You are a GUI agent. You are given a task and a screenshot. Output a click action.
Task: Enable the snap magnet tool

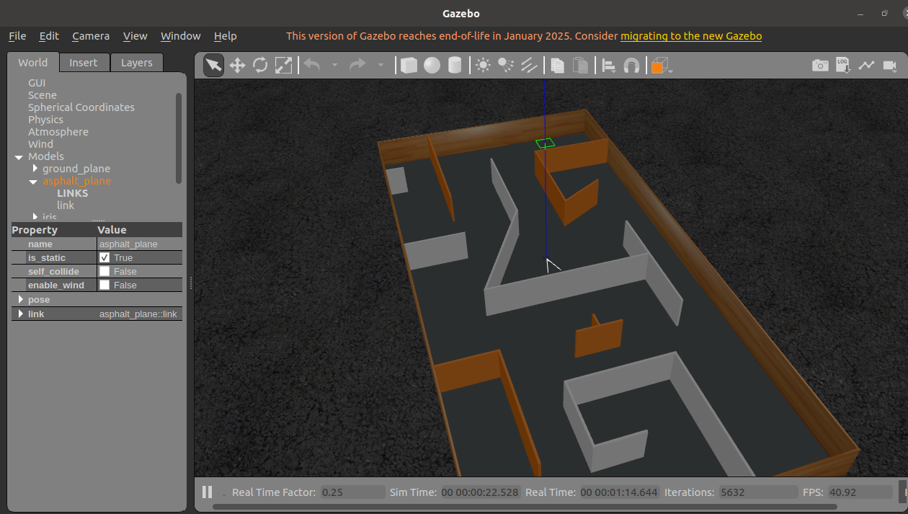tap(631, 66)
